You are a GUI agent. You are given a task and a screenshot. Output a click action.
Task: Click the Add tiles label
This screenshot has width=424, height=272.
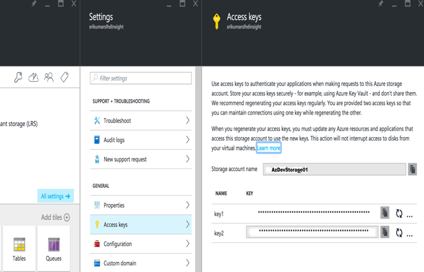pyautogui.click(x=51, y=217)
